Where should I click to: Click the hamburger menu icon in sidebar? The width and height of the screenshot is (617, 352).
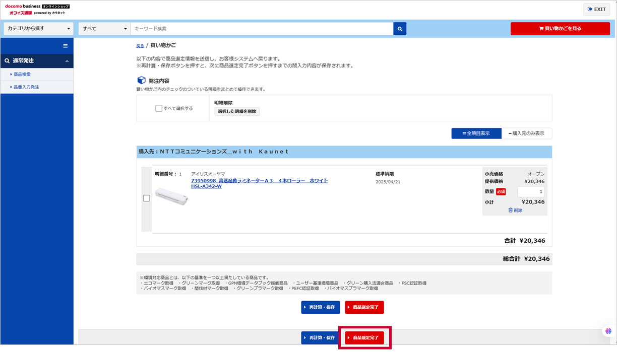[65, 46]
